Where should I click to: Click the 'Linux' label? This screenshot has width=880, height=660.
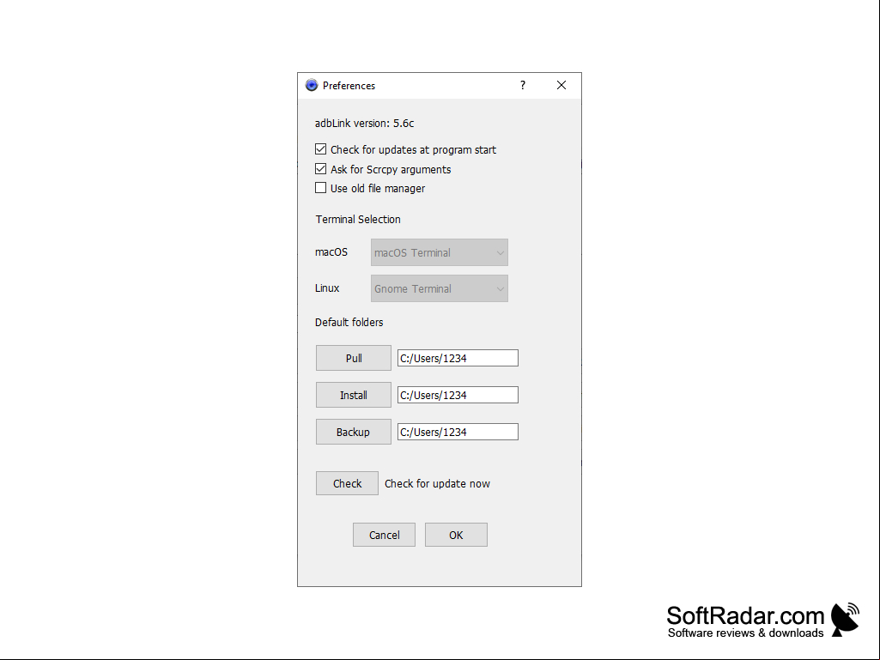point(327,288)
